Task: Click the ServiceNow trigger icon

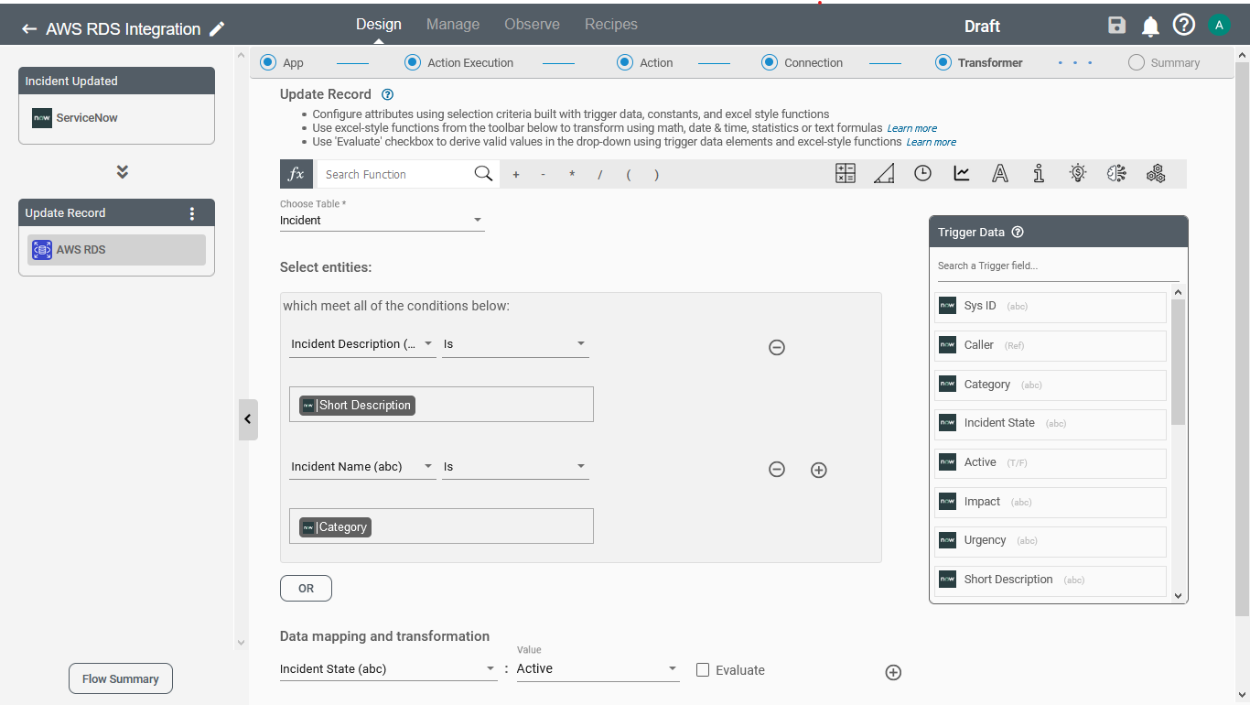Action: (x=42, y=118)
